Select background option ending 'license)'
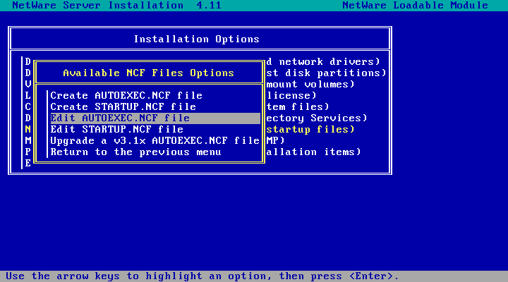The height and width of the screenshot is (282, 508). tap(291, 95)
